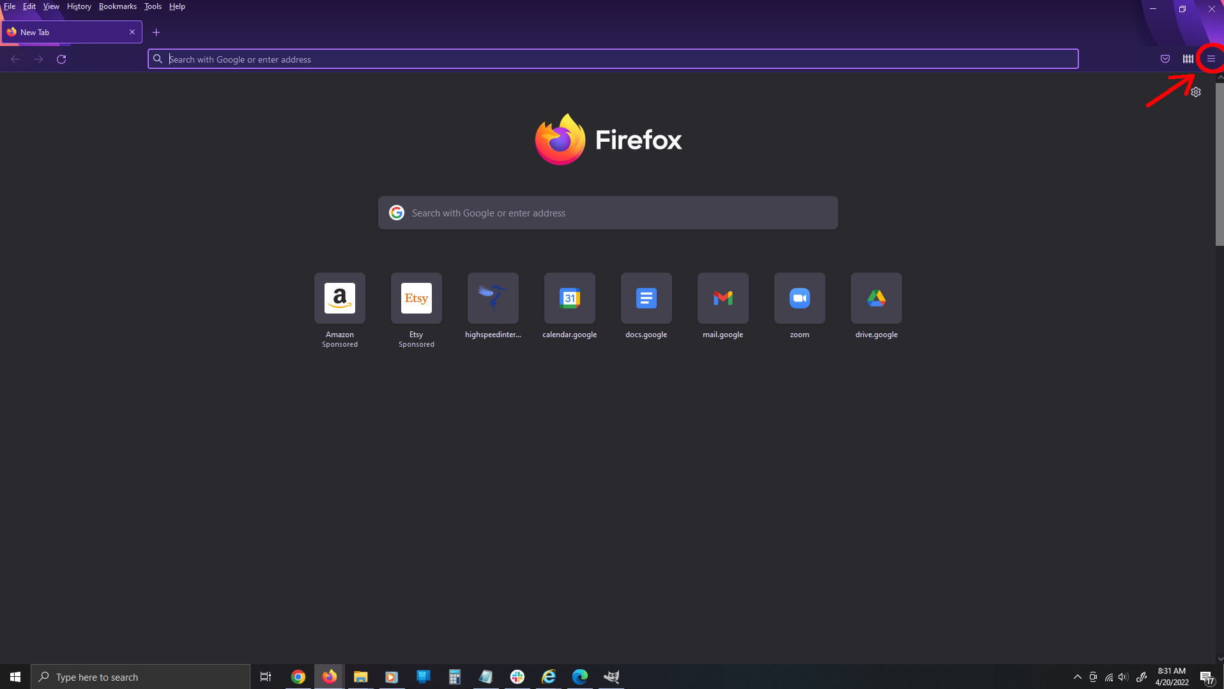
Task: Open the Help menu
Action: 177,6
